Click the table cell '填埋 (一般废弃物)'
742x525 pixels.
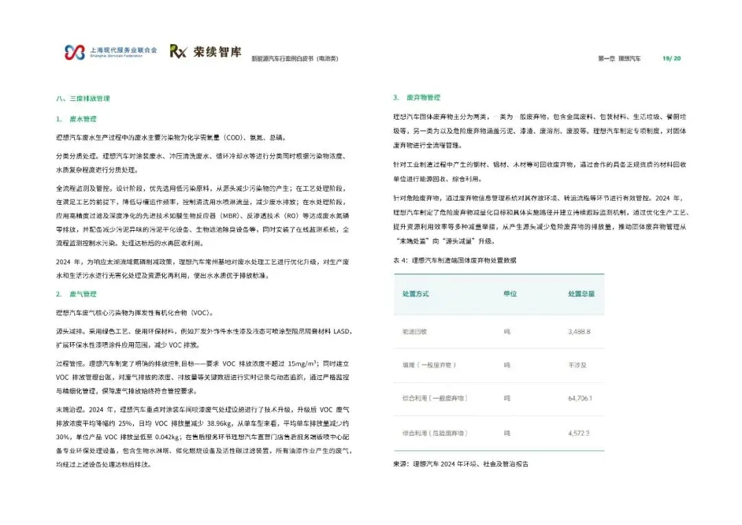429,365
